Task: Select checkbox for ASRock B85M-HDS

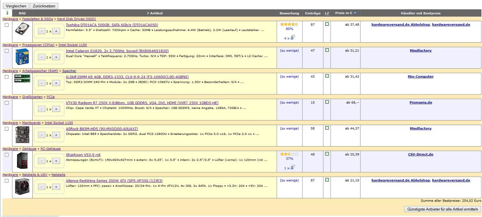Action: click(6, 129)
